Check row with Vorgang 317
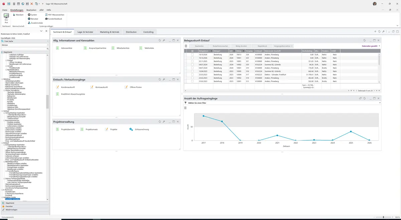The height and width of the screenshot is (220, 401). (x=192, y=75)
